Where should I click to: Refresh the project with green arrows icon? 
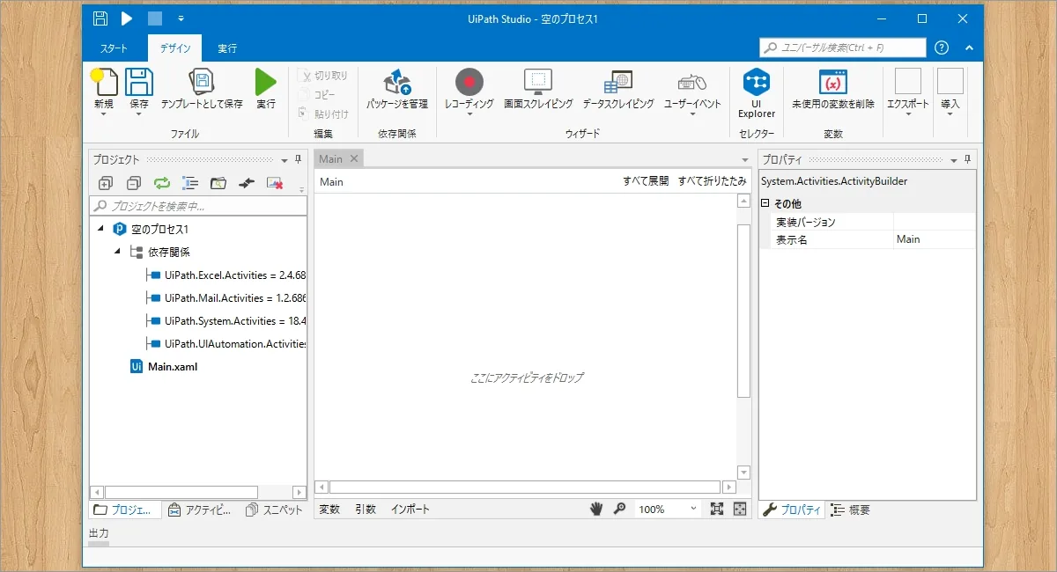click(161, 183)
